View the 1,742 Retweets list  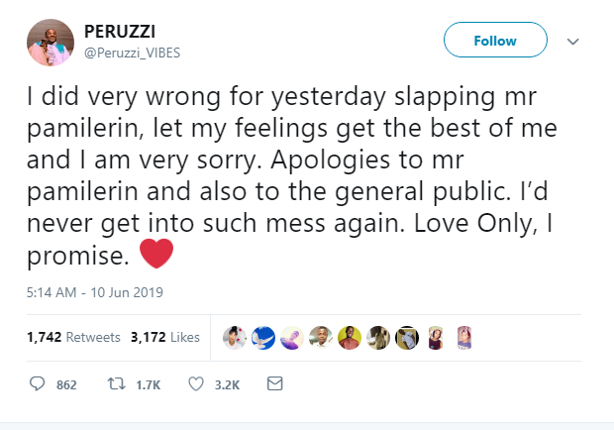[72, 338]
